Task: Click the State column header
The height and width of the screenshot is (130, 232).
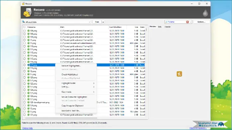Action: tap(142, 27)
